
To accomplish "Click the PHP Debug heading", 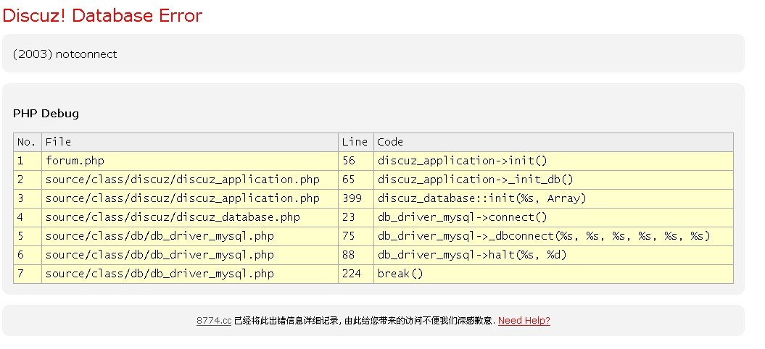I will coord(46,114).
